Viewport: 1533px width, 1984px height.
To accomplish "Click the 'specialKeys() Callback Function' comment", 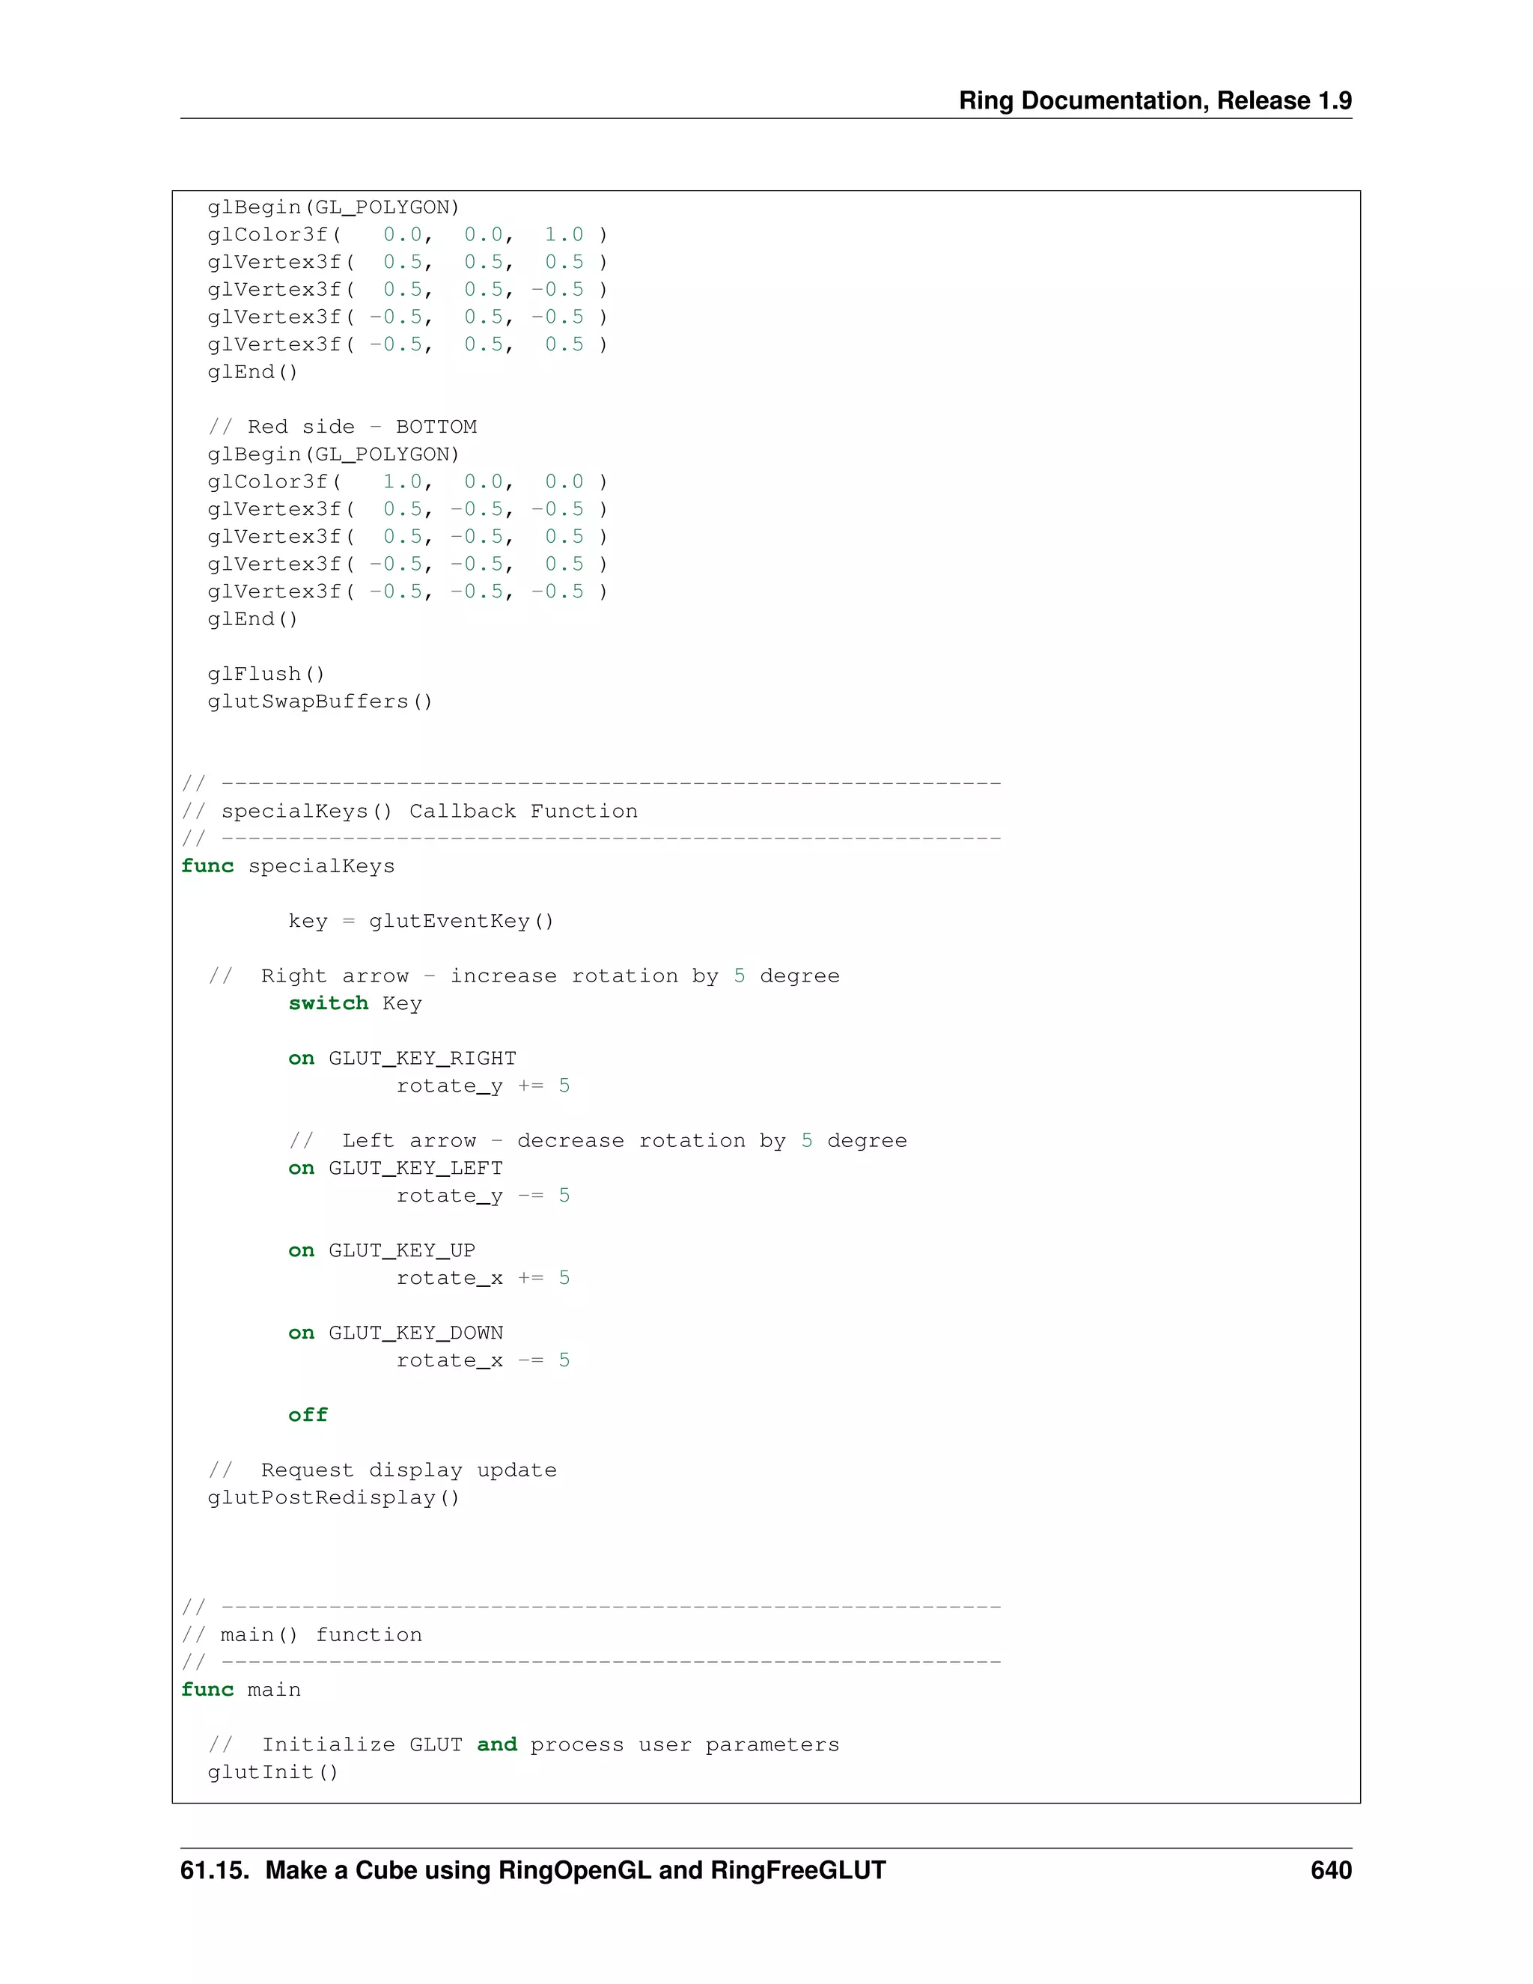I will (409, 812).
